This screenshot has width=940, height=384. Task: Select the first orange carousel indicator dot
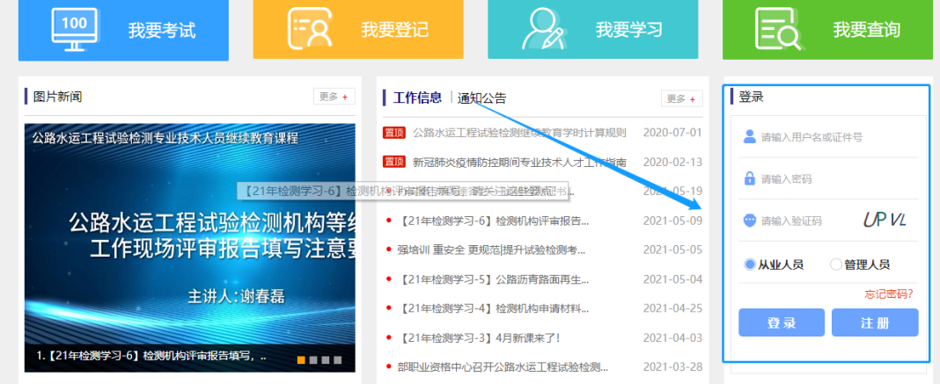301,359
